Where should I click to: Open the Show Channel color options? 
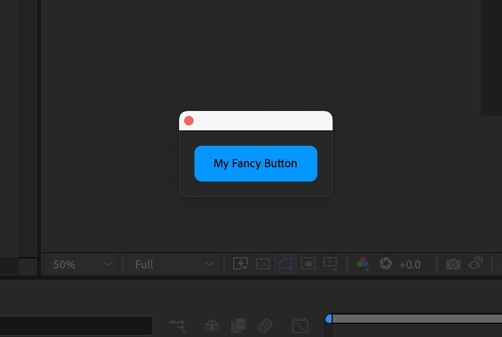tap(363, 264)
